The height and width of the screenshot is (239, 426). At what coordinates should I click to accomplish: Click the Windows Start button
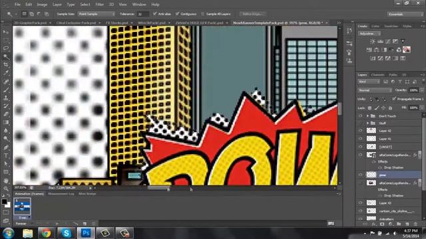point(8,233)
